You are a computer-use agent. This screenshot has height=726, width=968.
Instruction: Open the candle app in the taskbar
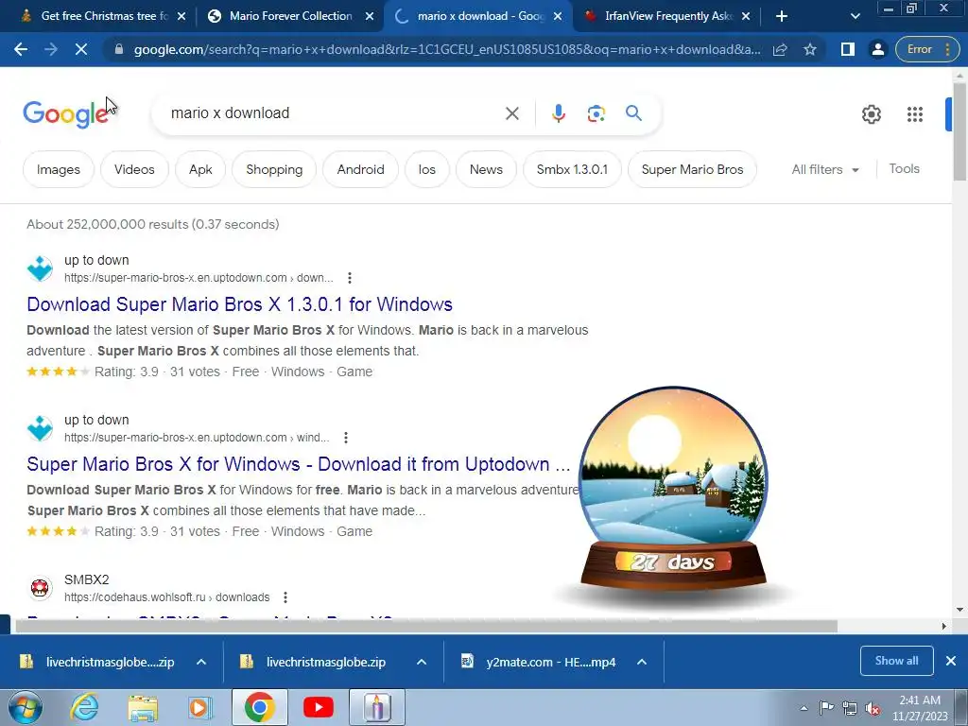pos(377,707)
